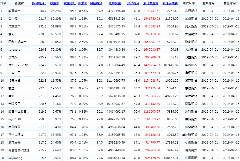Select manager 南昌稳赢 in row 16
The width and height of the screenshot is (240, 161).
[x=14, y=127]
